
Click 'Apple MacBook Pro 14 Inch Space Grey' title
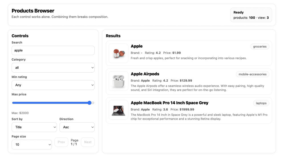pos(169,103)
